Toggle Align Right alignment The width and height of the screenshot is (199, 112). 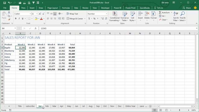pyautogui.click(x=55, y=19)
